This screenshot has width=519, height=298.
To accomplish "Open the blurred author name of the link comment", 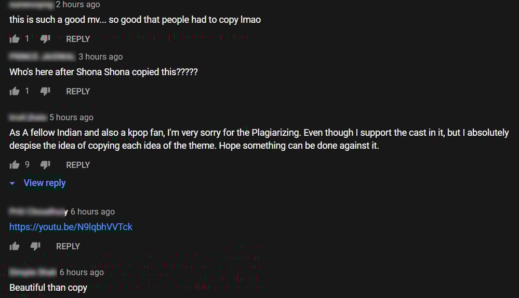I will tap(38, 211).
